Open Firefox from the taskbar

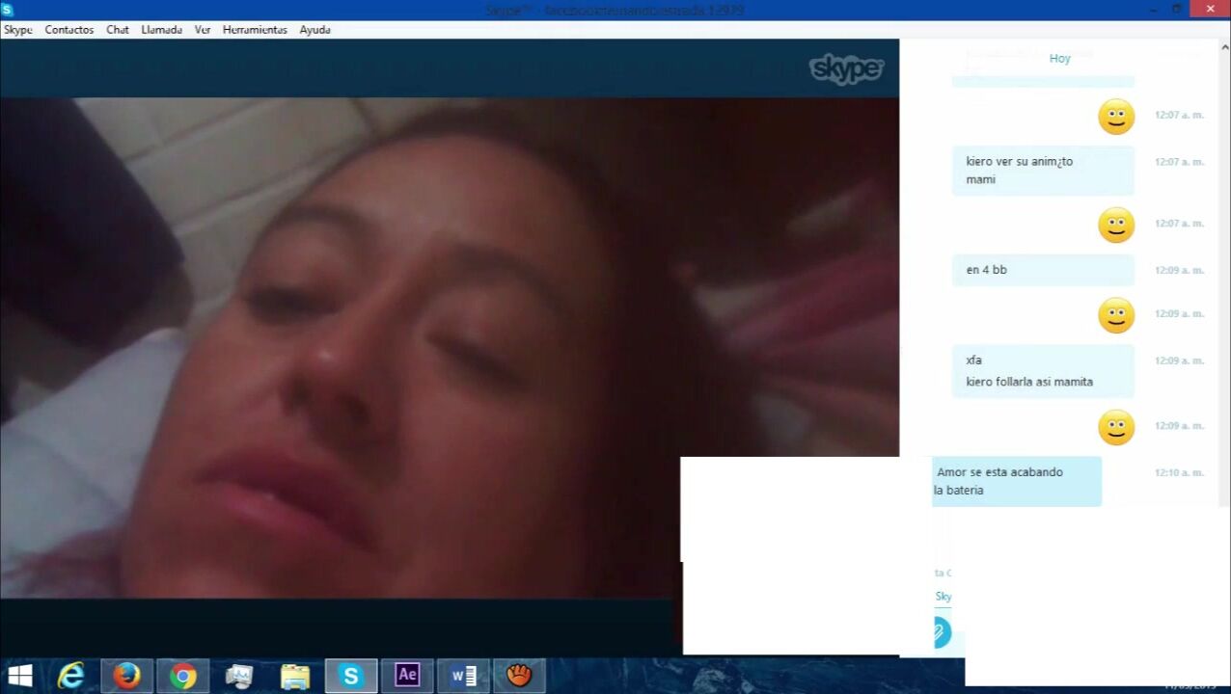[x=126, y=676]
